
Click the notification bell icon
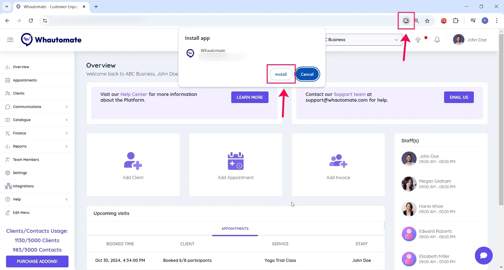point(437,40)
